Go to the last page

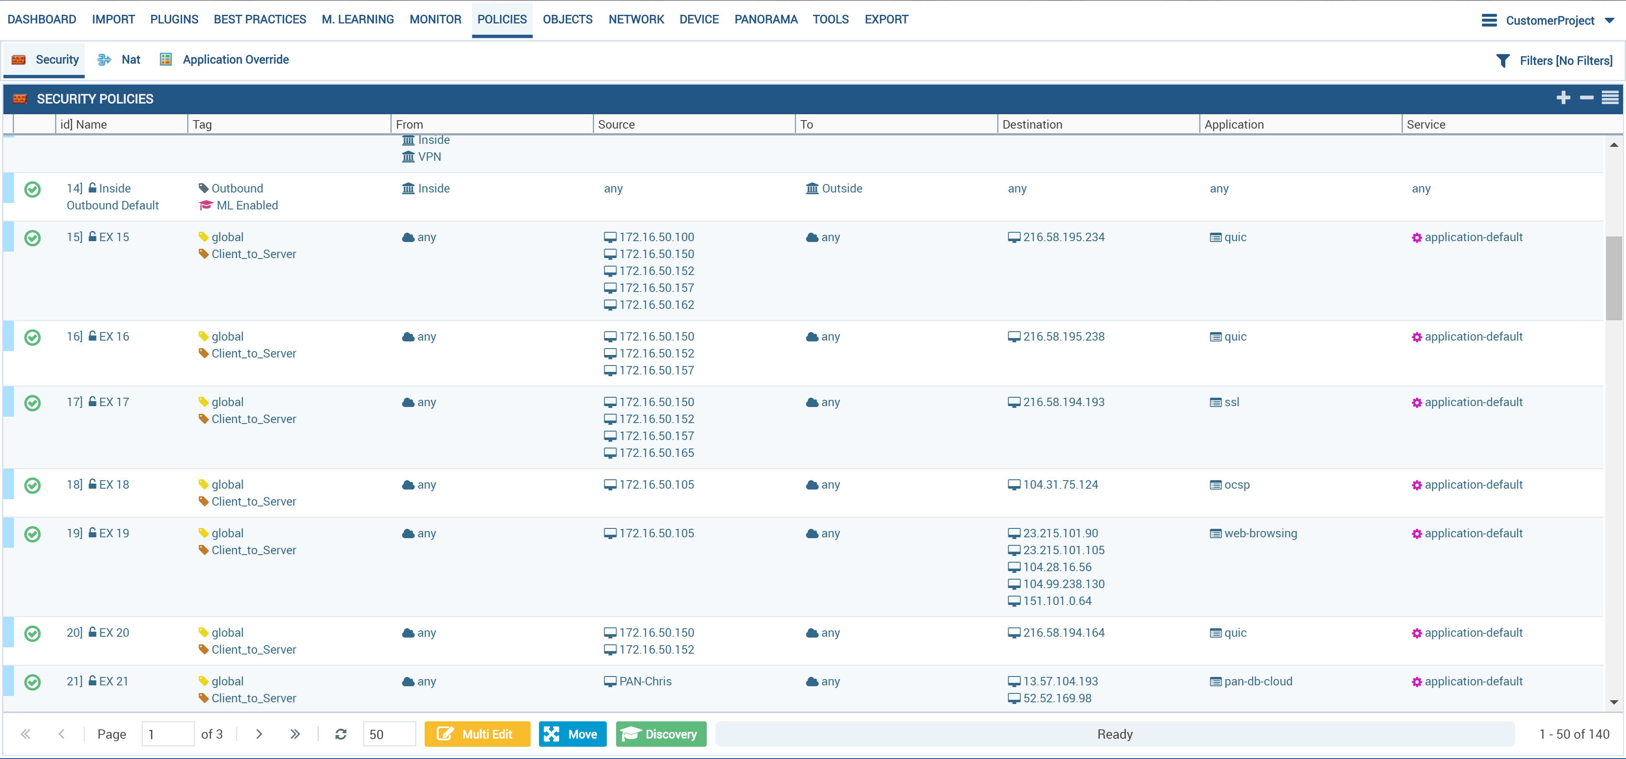click(x=295, y=734)
